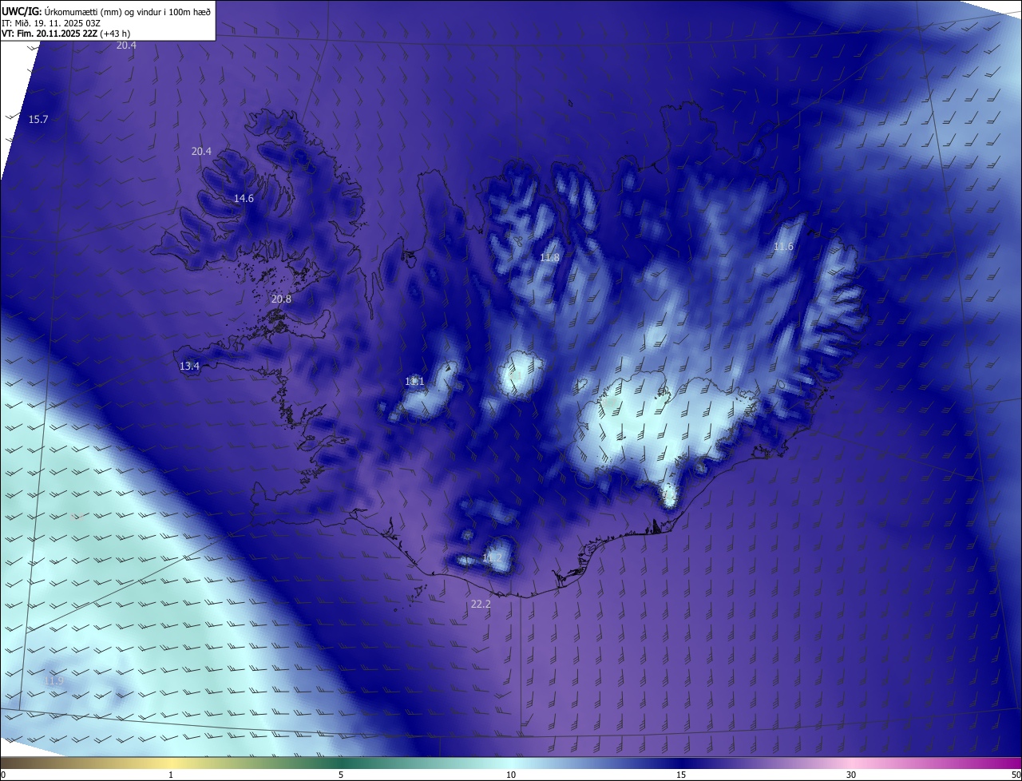Click the 15.7 value over the ocean
The height and width of the screenshot is (781, 1022).
click(x=38, y=120)
